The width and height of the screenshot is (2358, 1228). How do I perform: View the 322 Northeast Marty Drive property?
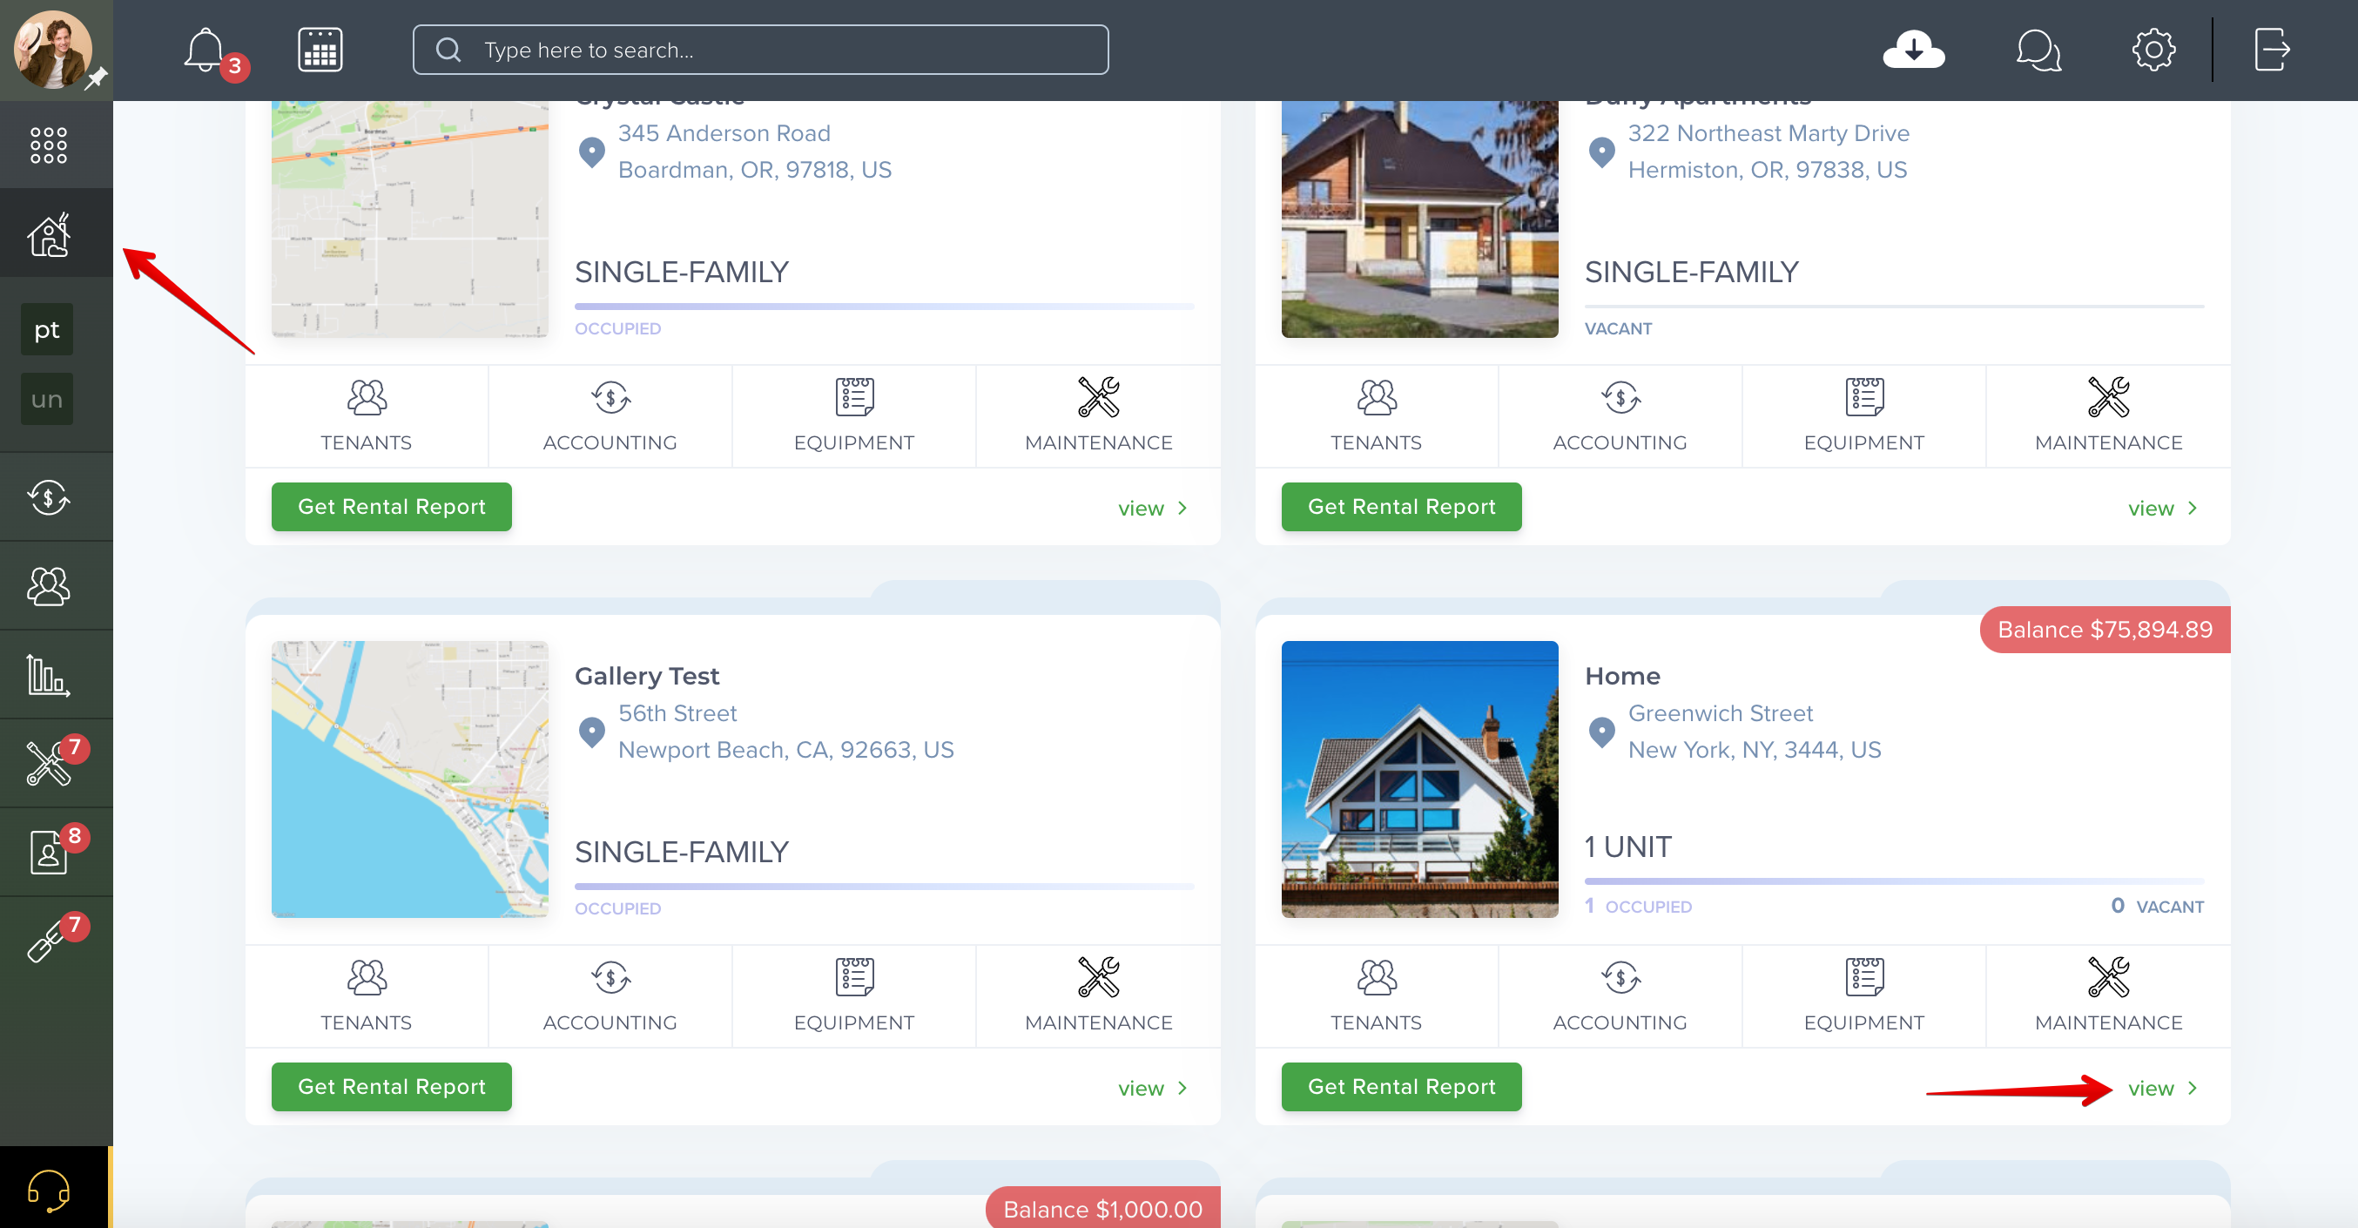coord(2162,509)
